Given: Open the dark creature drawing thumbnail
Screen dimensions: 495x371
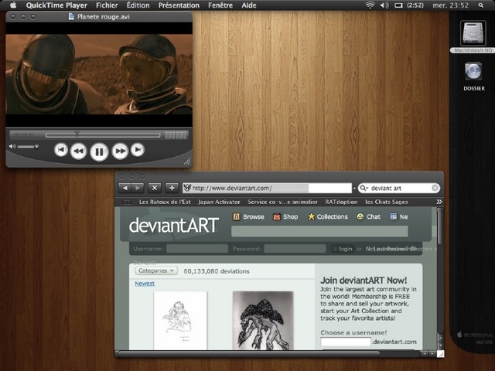Looking at the screenshot, I should [263, 320].
